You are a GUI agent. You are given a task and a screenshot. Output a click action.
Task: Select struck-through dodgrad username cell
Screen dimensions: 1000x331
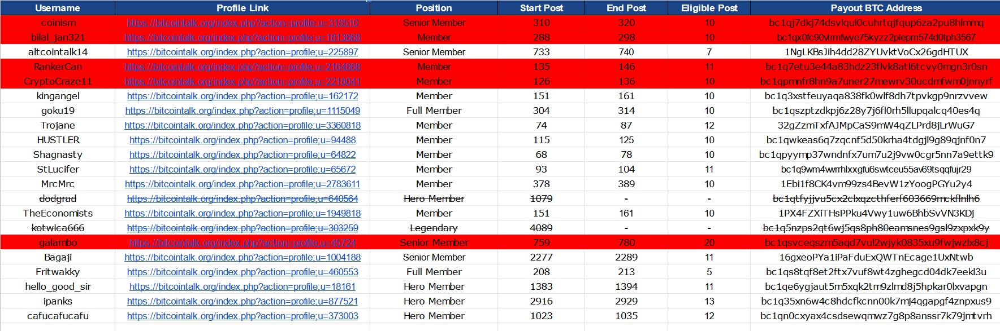[58, 198]
